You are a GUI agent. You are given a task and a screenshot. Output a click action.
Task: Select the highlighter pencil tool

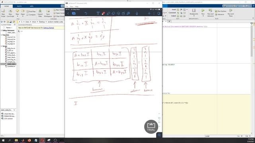[x=108, y=14]
